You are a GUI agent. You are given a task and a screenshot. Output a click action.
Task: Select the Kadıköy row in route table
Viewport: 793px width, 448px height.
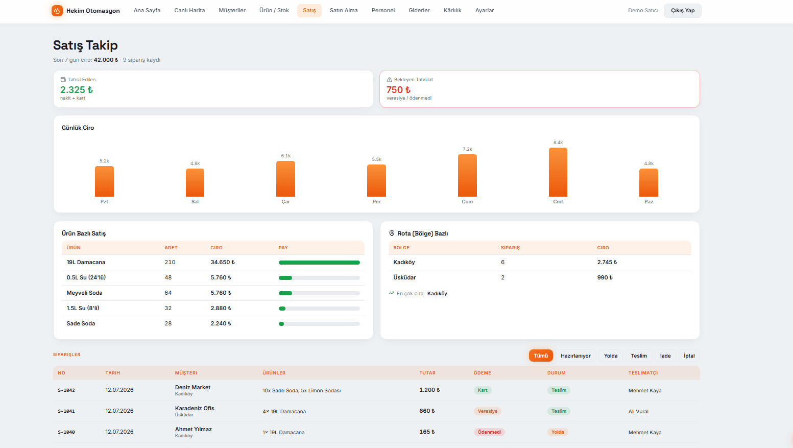[x=540, y=263]
